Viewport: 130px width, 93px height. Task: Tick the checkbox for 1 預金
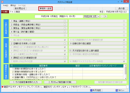tap(65, 21)
